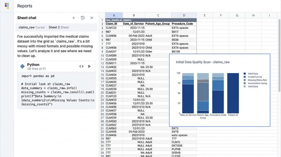Select column B header
The image size is (281, 157).
coord(134,15)
